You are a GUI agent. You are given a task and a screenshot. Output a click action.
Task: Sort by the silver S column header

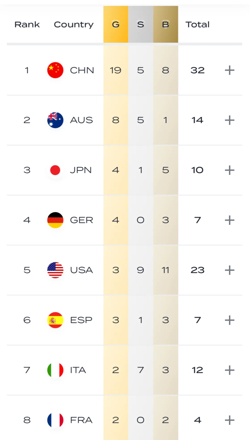[140, 24]
